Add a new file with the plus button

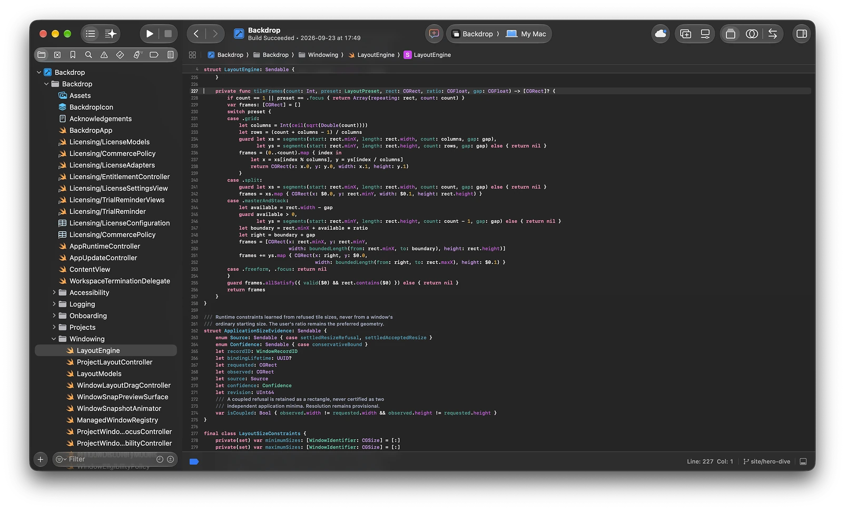pyautogui.click(x=41, y=459)
